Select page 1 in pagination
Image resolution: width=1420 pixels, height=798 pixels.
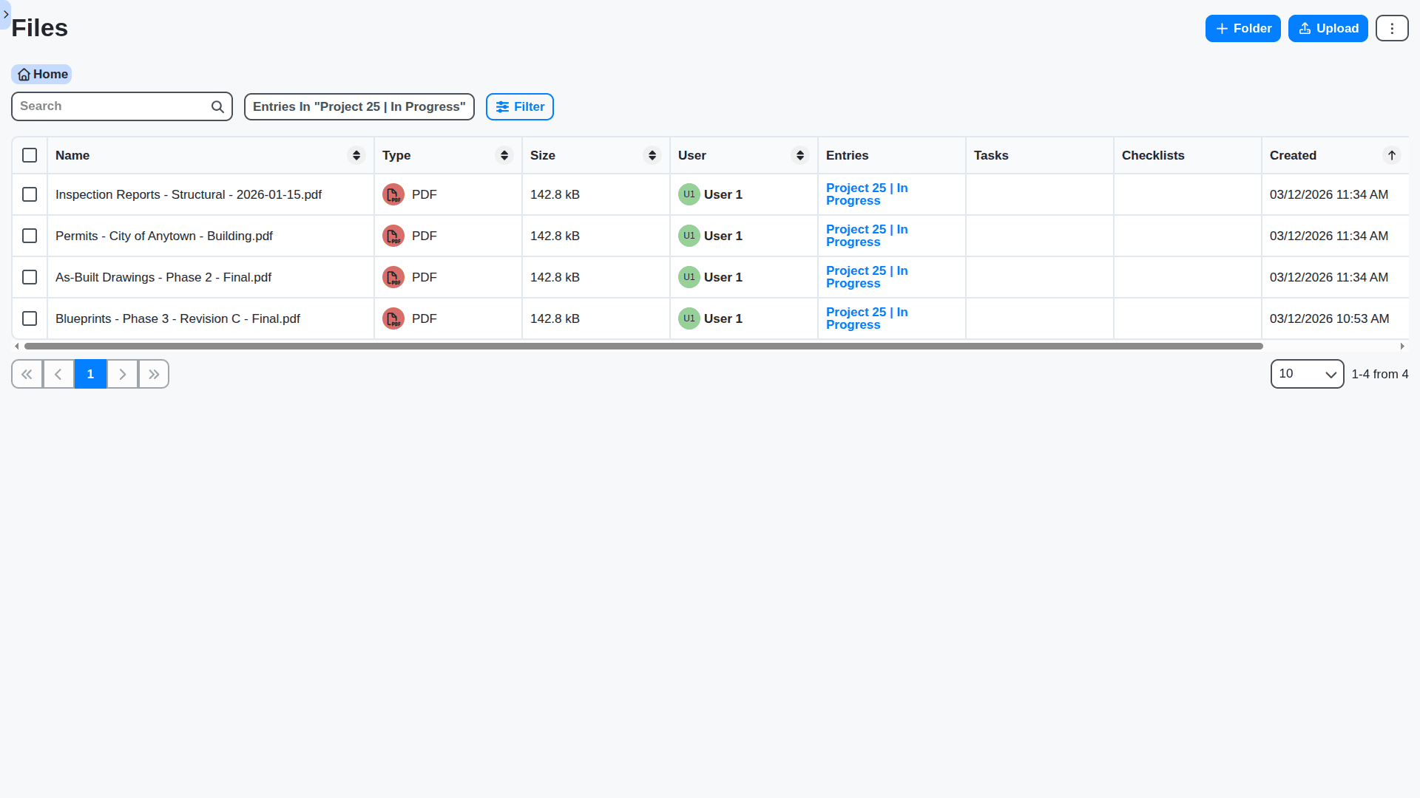[90, 375]
